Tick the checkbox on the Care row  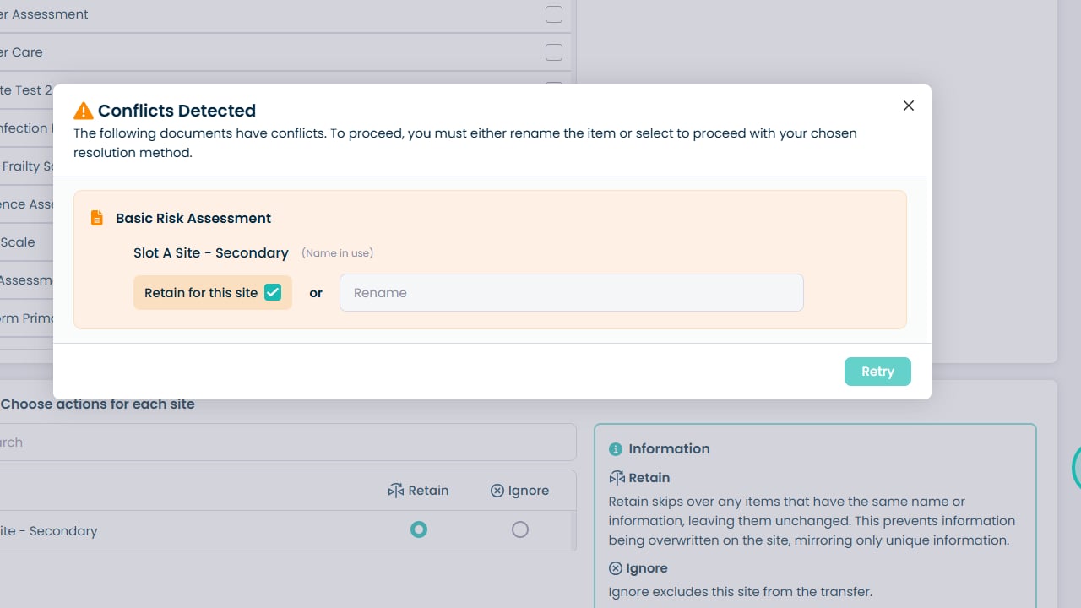click(x=554, y=52)
